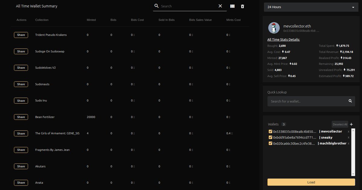Click the Sudoge On Sudoswap name
The width and height of the screenshot is (362, 190).
[x=50, y=51]
